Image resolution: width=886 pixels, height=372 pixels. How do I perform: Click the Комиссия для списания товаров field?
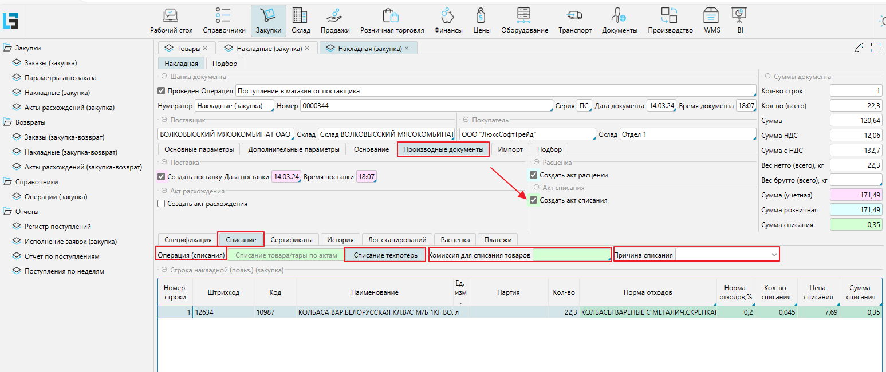[571, 255]
